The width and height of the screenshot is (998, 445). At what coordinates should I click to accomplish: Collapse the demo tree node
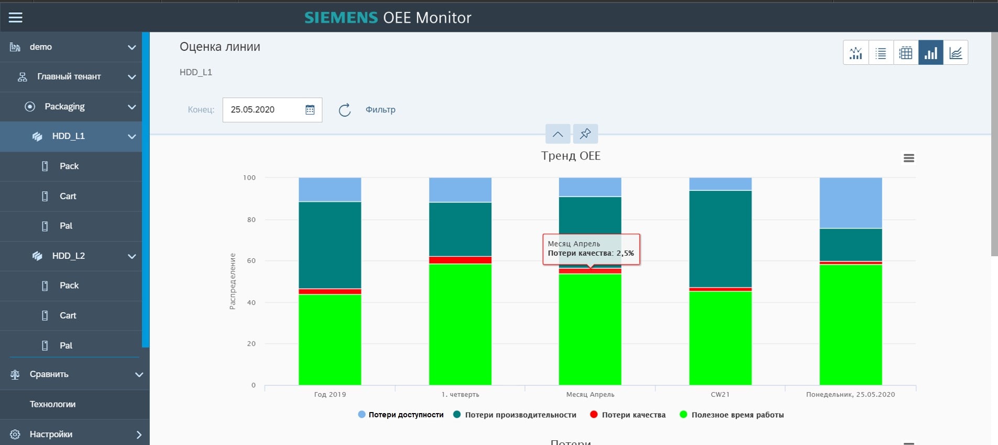click(x=132, y=48)
